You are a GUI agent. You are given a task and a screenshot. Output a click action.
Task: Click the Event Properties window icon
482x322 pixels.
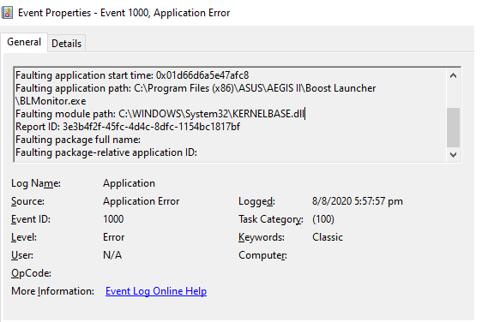tap(7, 13)
